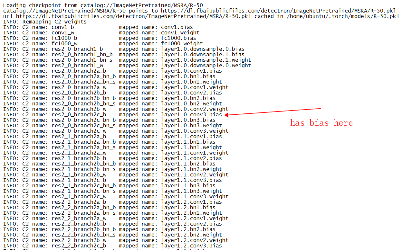402x250 pixels.
Task: Click the layer1.1.bn3.weight mapped name
Action: (191, 191)
